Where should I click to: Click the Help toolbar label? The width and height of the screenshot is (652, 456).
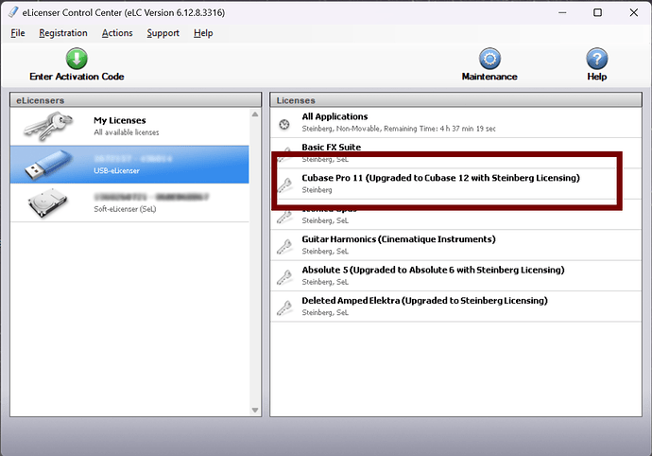(x=596, y=77)
